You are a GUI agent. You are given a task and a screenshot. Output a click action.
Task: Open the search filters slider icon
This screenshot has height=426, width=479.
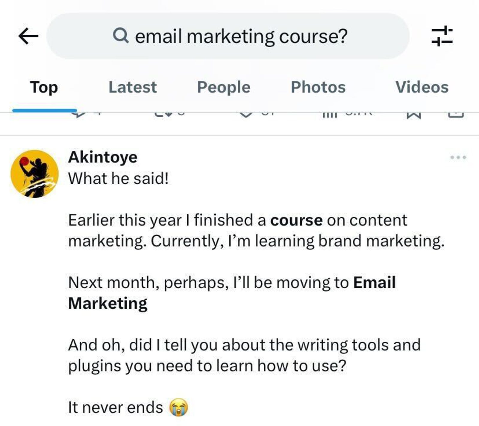[x=442, y=36]
